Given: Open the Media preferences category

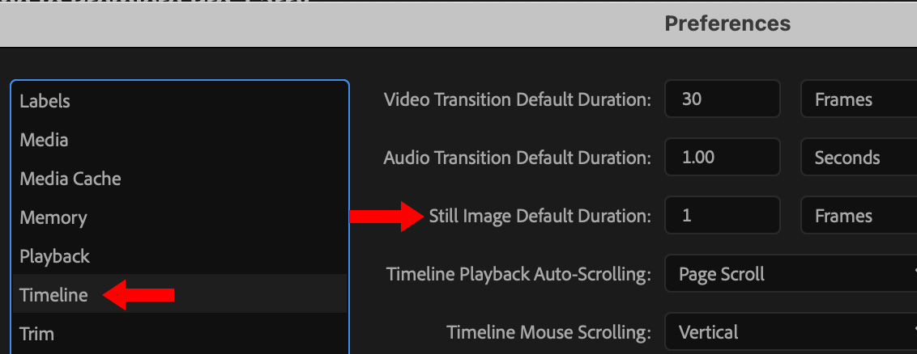Looking at the screenshot, I should pyautogui.click(x=44, y=140).
